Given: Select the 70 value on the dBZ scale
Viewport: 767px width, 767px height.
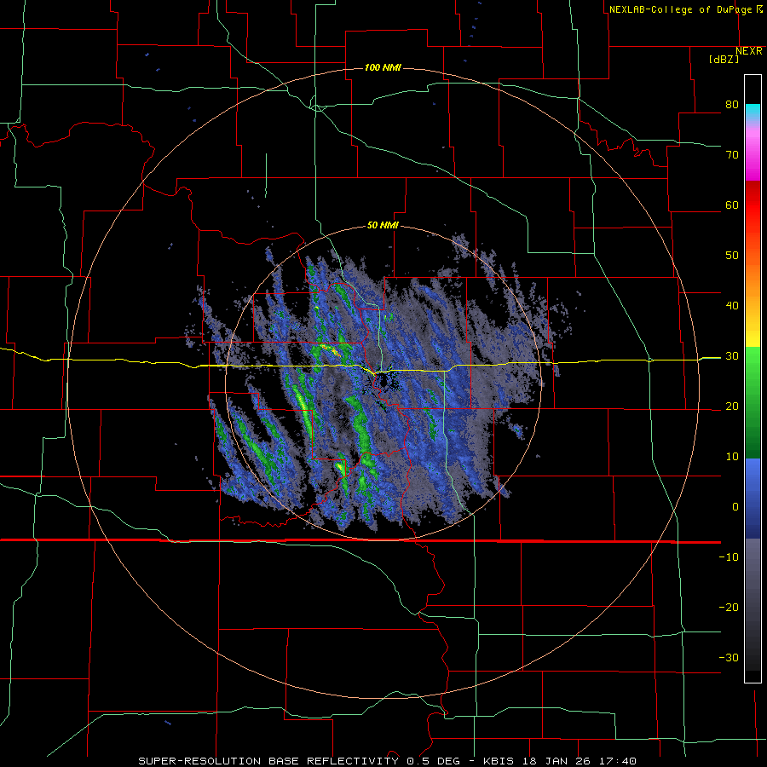Looking at the screenshot, I should pyautogui.click(x=732, y=155).
